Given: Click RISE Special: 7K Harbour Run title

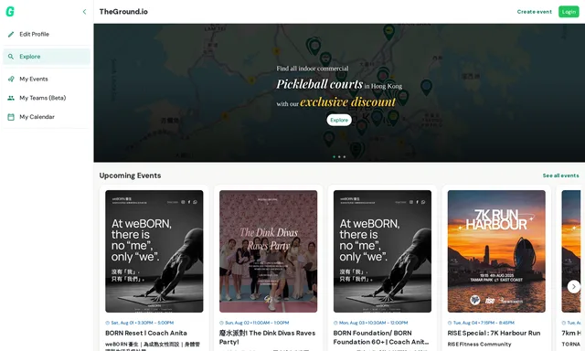Looking at the screenshot, I should tap(494, 333).
